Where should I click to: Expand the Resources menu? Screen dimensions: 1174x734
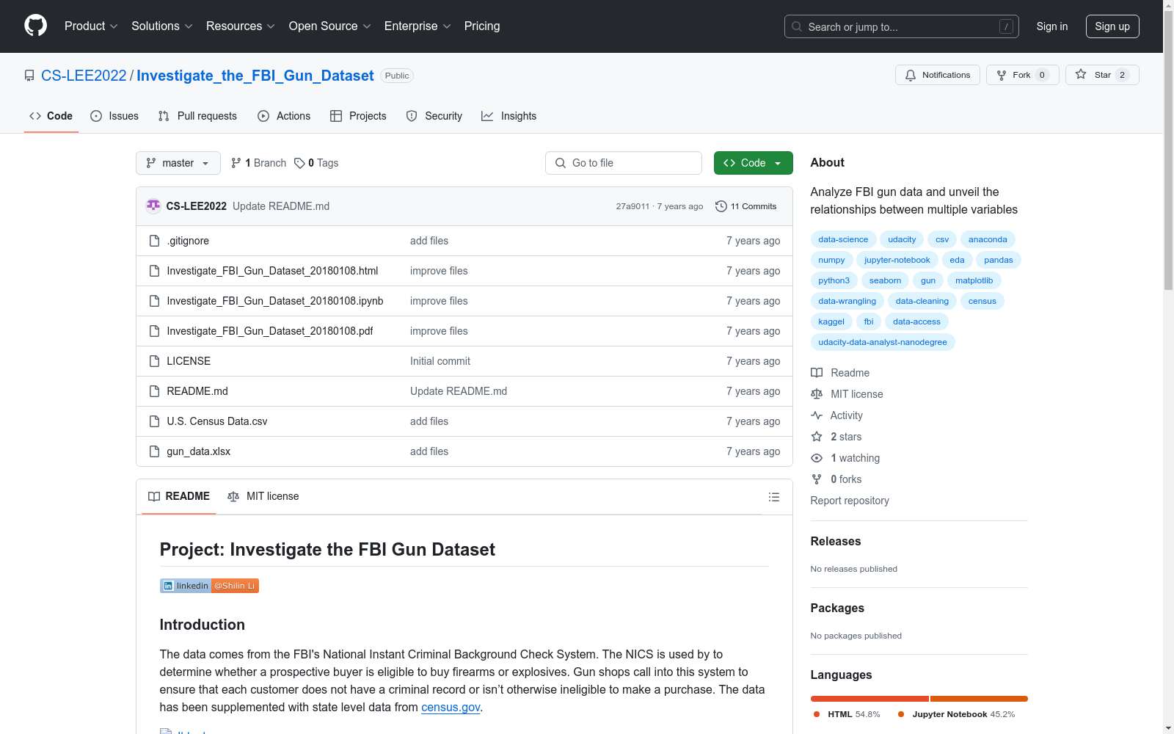241,26
